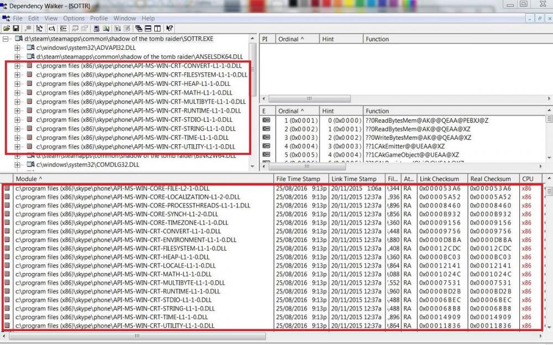Click icon of API-MS-WIN-CRT-HEAP node in tree
The height and width of the screenshot is (345, 553).
pos(30,83)
